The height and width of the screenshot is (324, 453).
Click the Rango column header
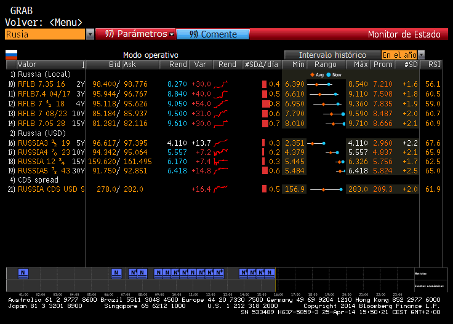click(x=326, y=65)
